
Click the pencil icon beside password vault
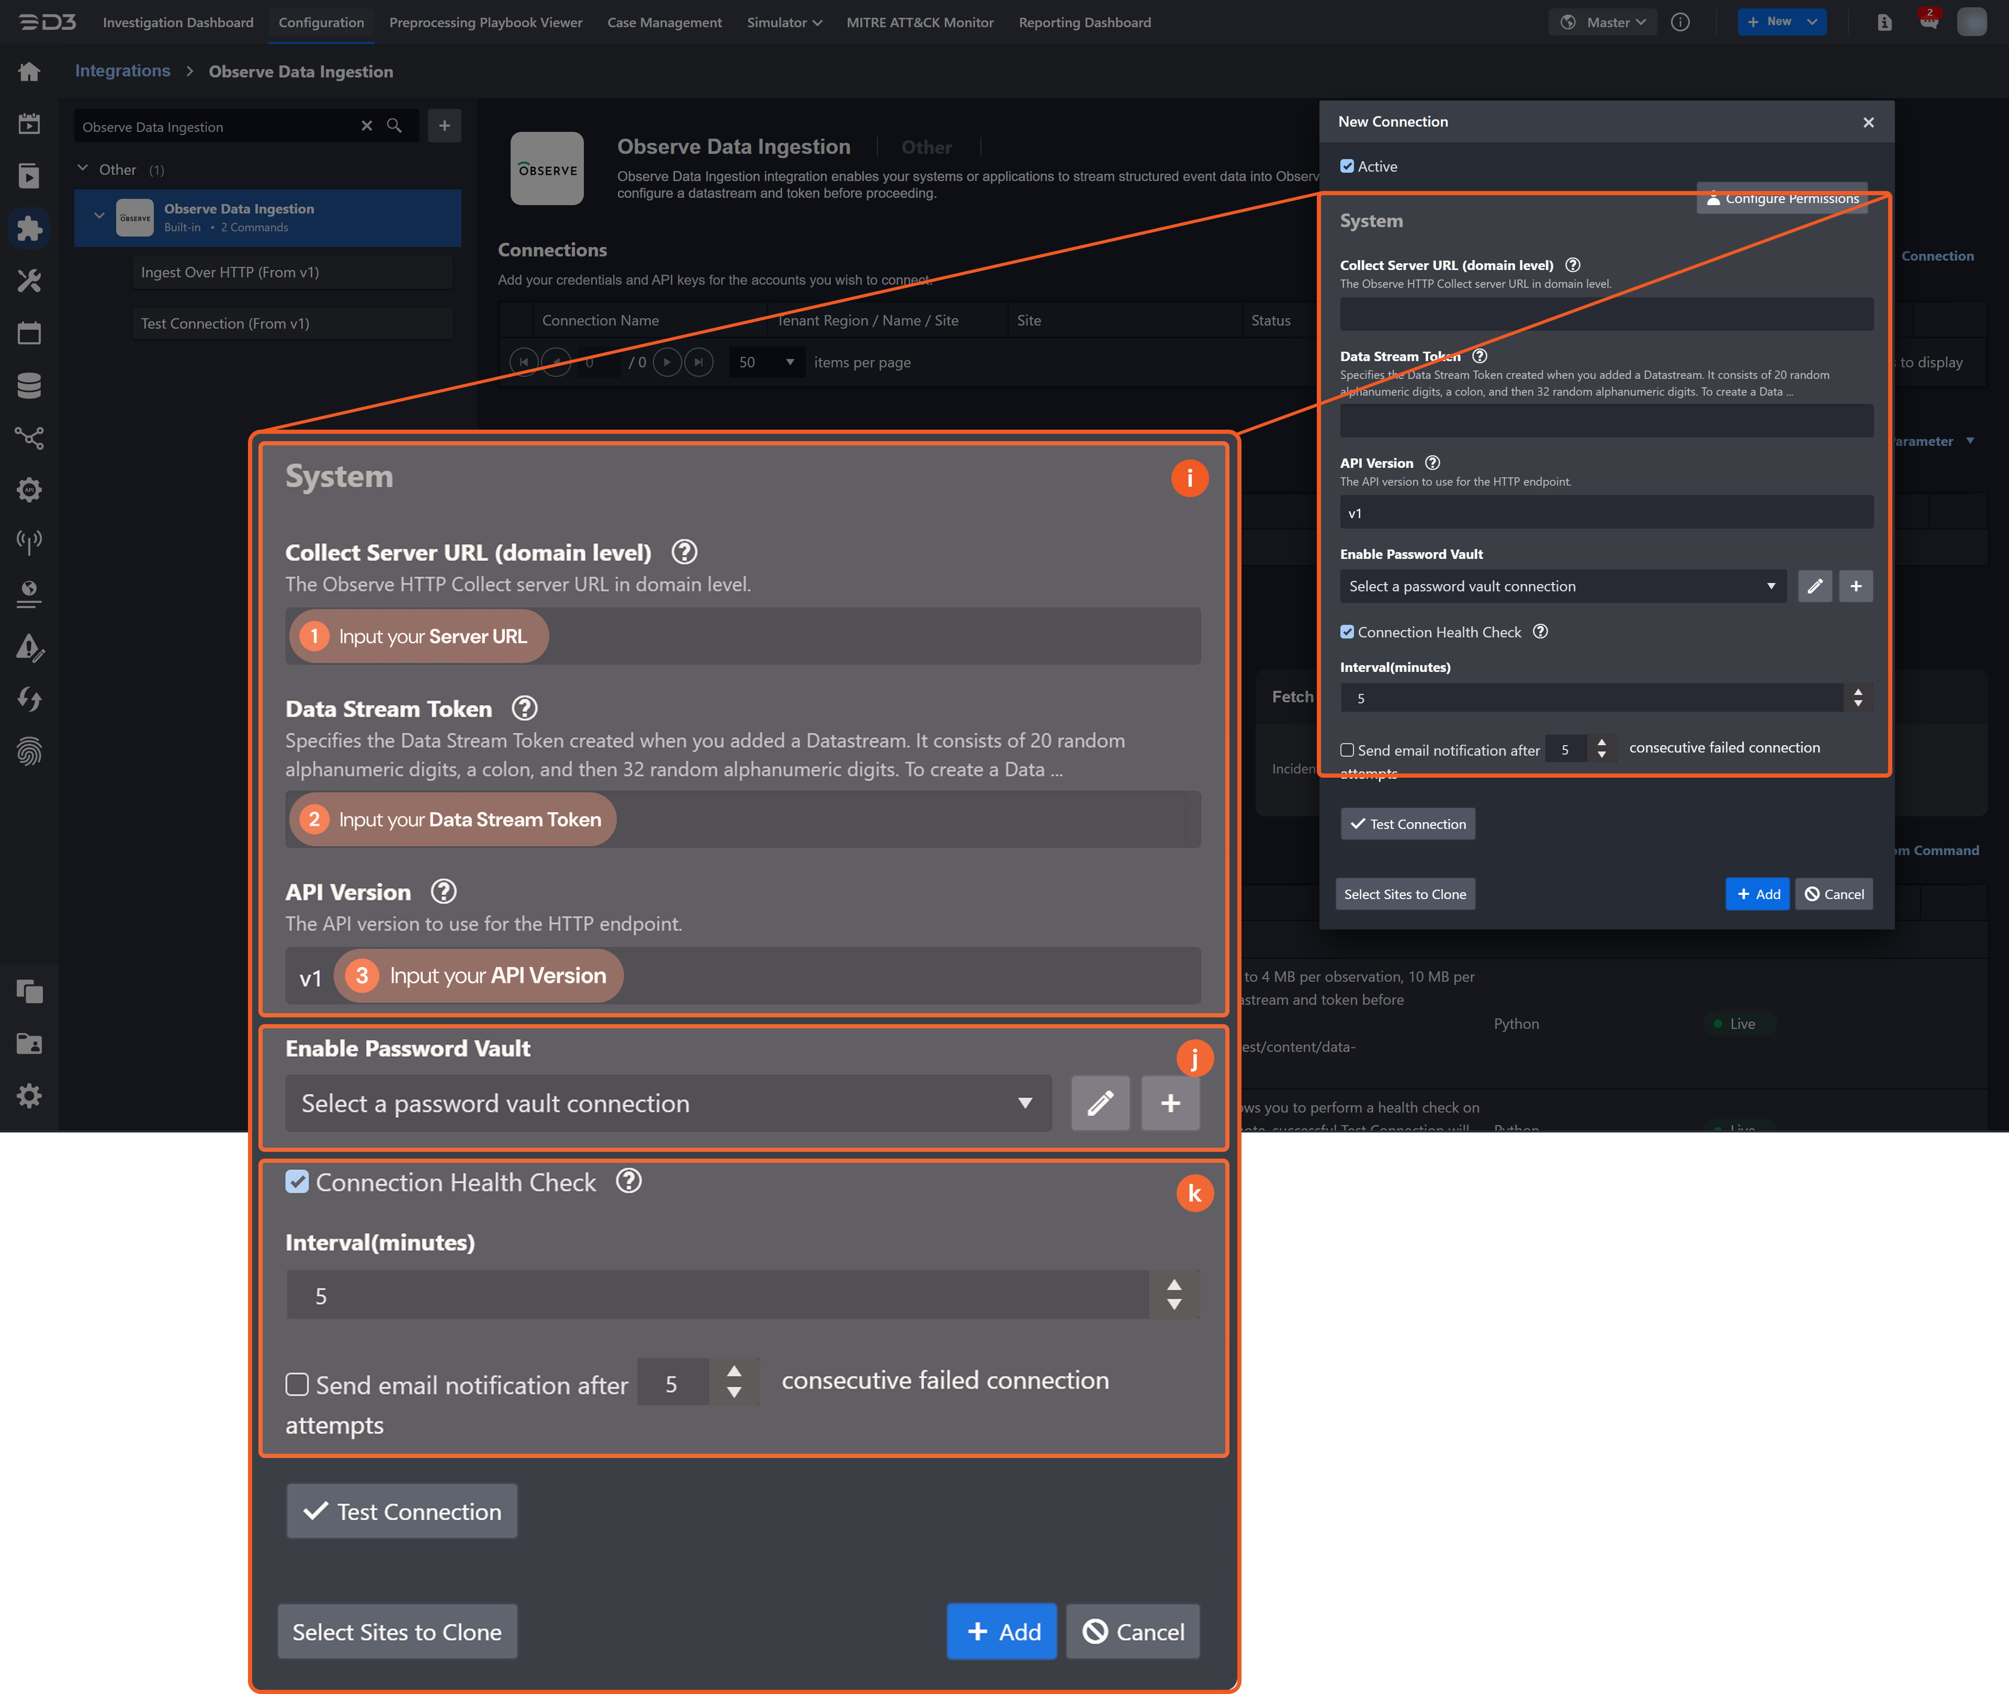click(x=1814, y=586)
